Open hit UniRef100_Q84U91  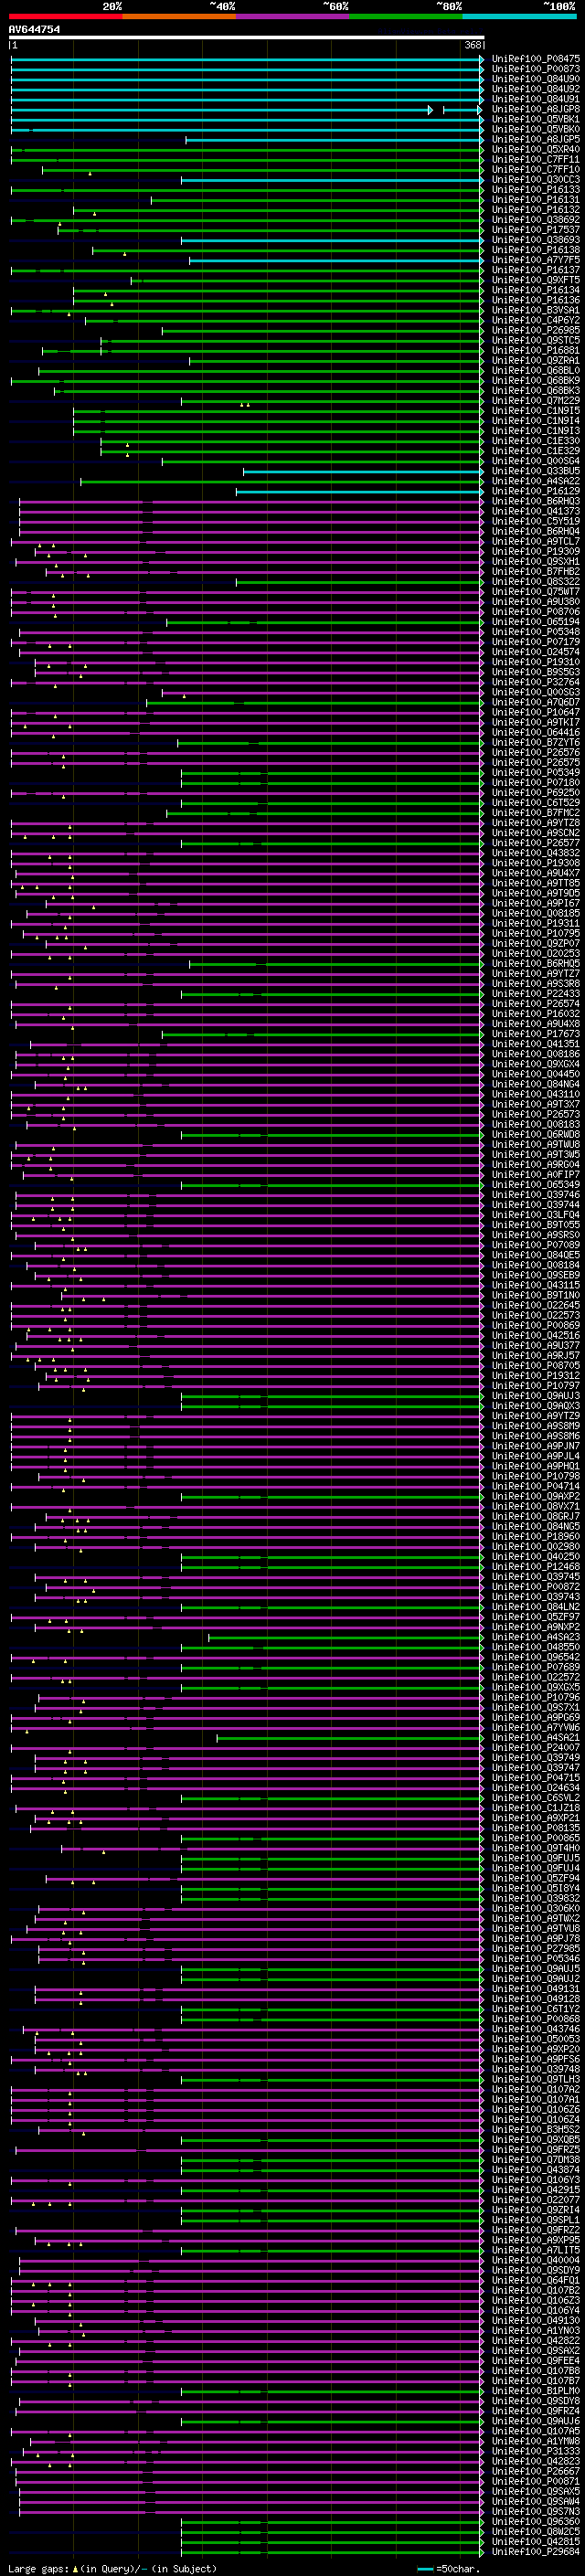click(x=535, y=99)
